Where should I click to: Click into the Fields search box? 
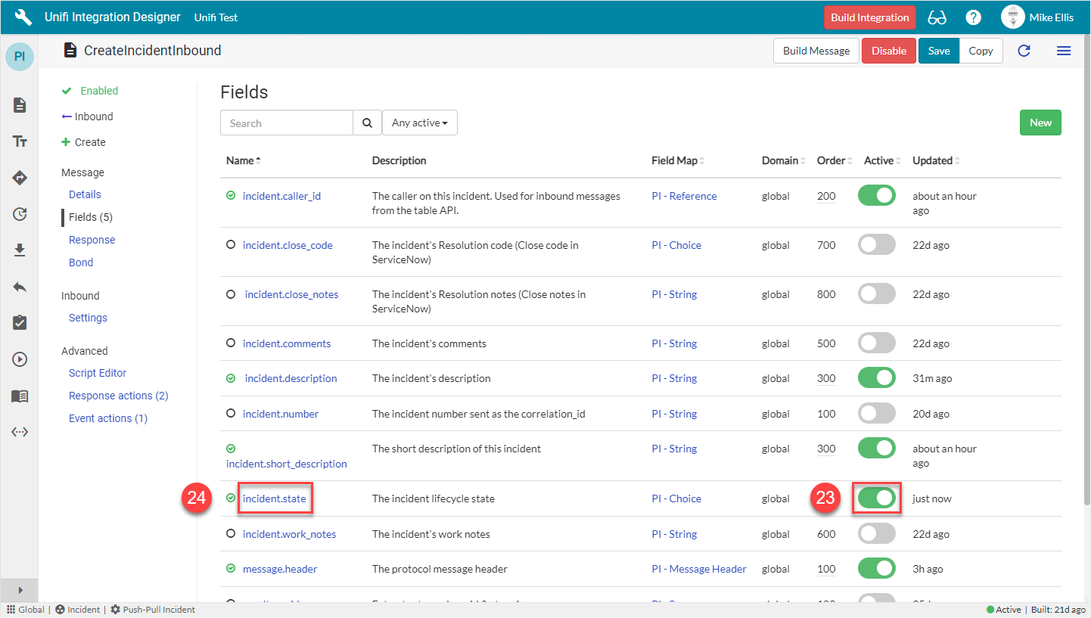point(287,123)
